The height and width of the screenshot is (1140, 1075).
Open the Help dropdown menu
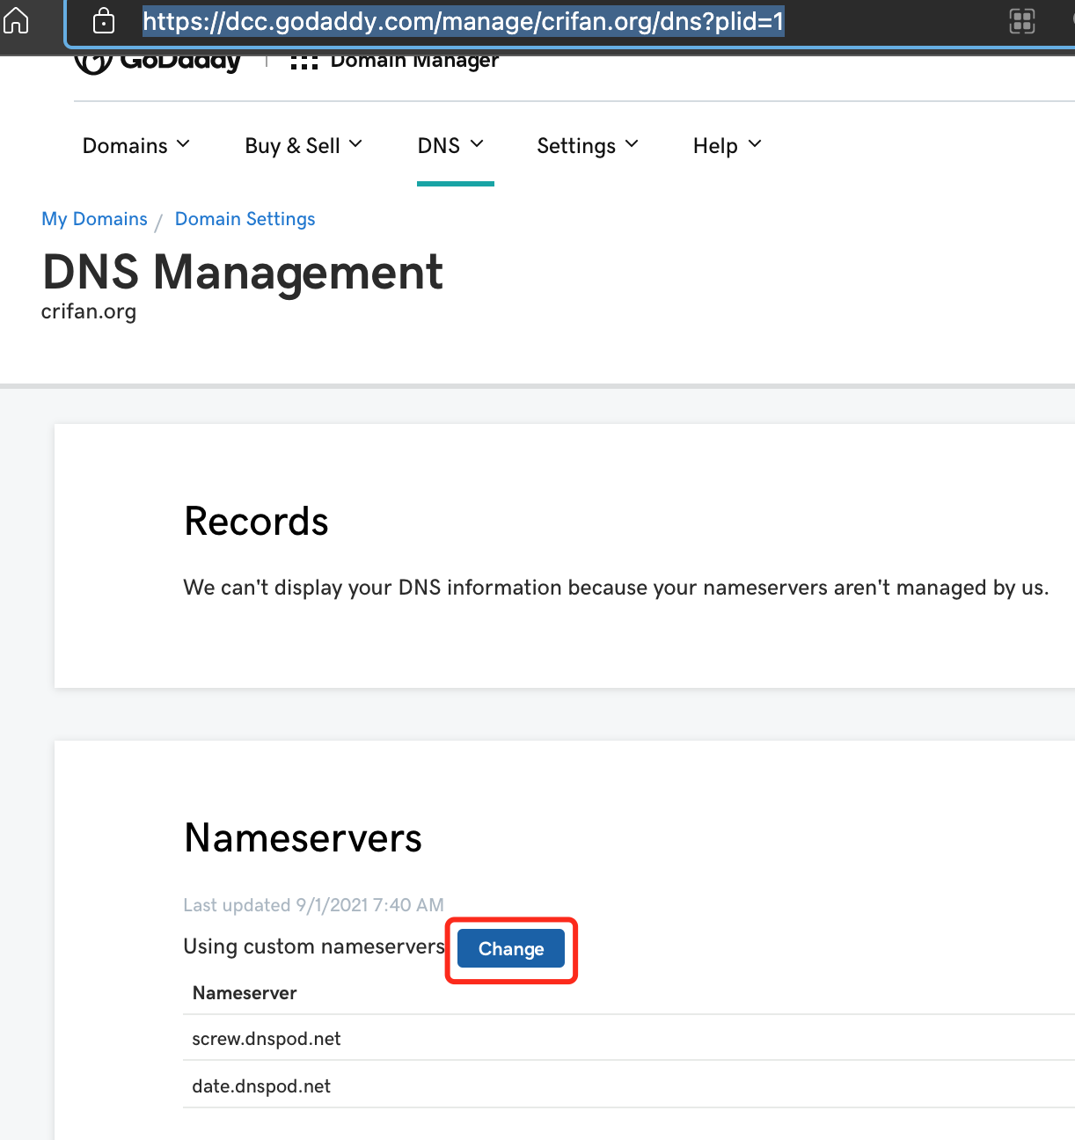728,145
